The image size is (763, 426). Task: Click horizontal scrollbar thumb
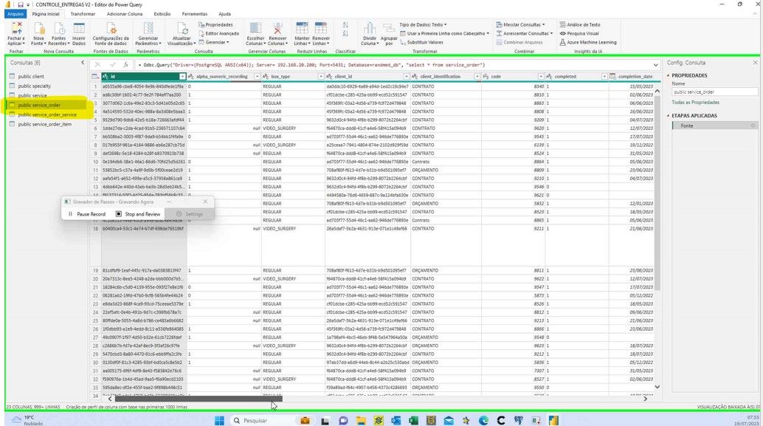[198, 399]
